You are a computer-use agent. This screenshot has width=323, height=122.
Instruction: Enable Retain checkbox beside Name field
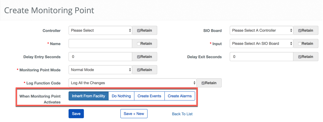pos(139,44)
